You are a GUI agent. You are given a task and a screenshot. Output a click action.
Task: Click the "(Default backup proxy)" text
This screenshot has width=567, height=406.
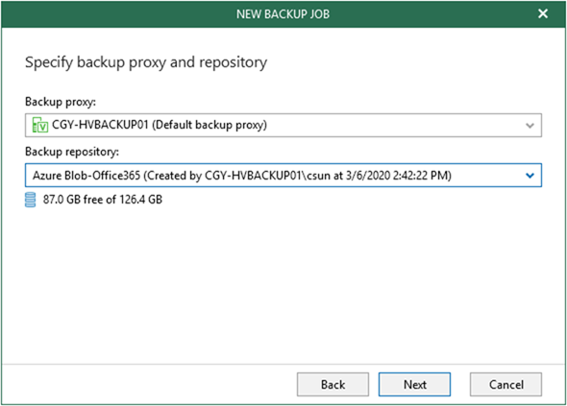pyautogui.click(x=210, y=125)
